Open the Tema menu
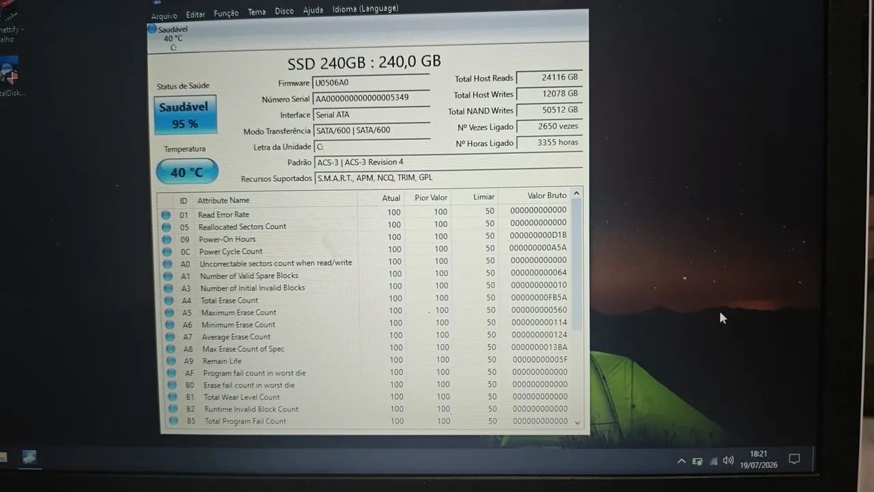874x492 pixels. coord(257,12)
